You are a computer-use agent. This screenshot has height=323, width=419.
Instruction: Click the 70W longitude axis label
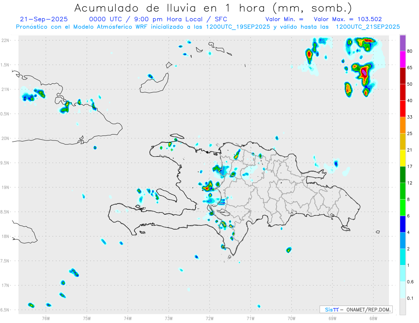291,318
